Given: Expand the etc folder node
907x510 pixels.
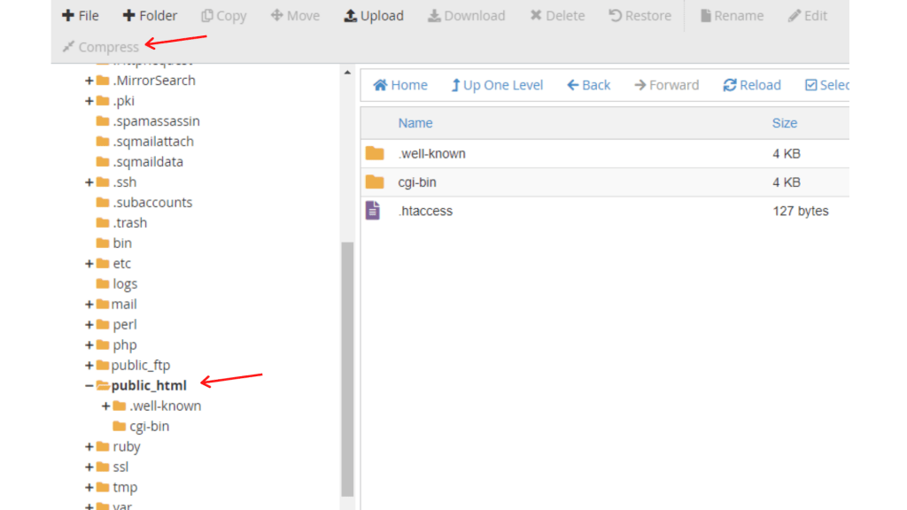Looking at the screenshot, I should pyautogui.click(x=89, y=264).
